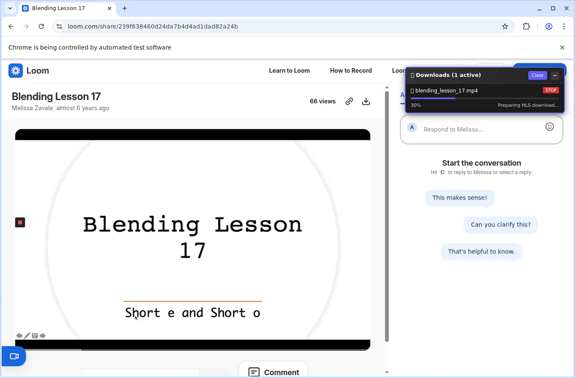Reload the page
The width and height of the screenshot is (575, 378).
click(x=41, y=26)
